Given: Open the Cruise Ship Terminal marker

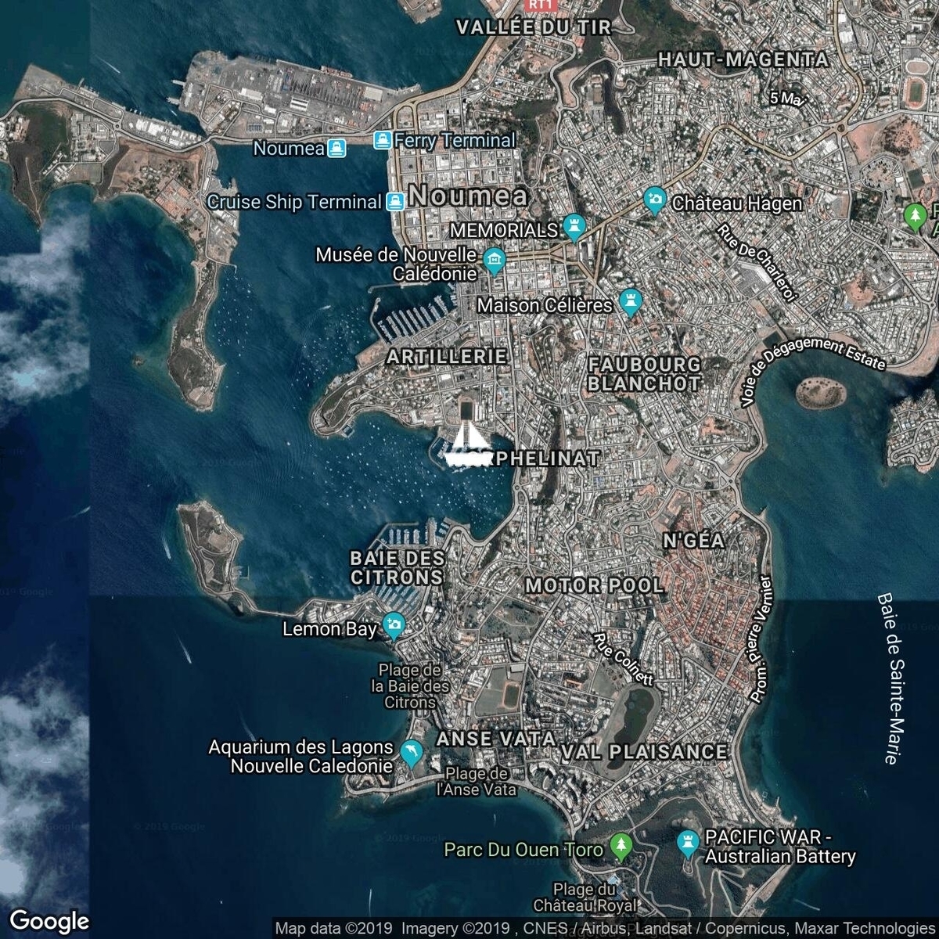Looking at the screenshot, I should [x=394, y=201].
